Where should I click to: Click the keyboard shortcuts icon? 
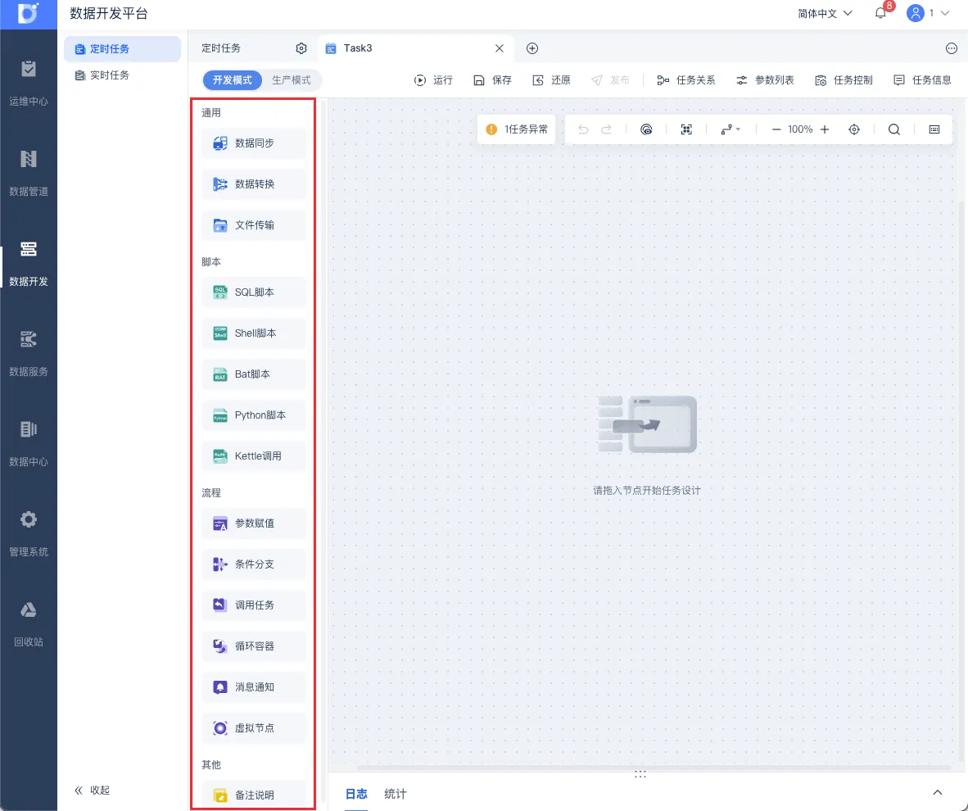[934, 129]
